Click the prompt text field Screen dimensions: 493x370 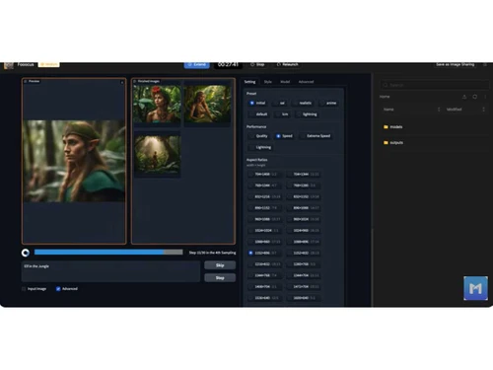(110, 271)
